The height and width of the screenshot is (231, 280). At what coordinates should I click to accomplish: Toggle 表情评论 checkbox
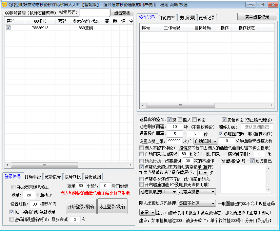click(x=224, y=119)
